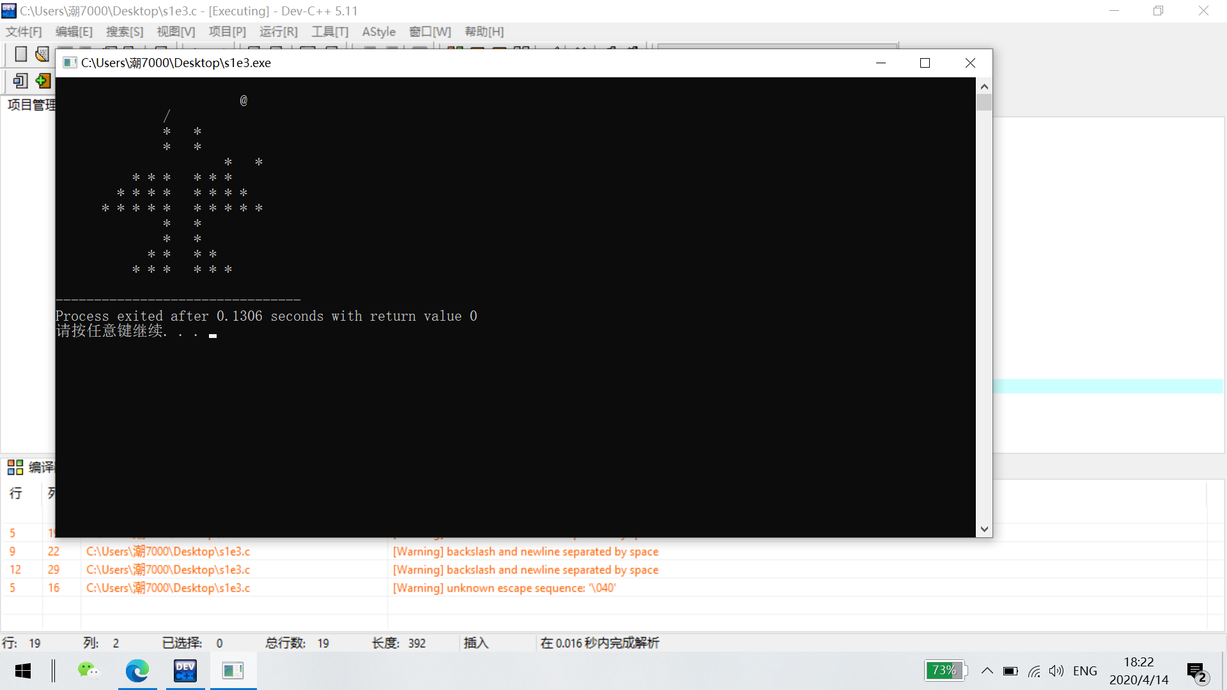Select warning row at line 5 column 16
The image size is (1227, 690).
pos(604,588)
